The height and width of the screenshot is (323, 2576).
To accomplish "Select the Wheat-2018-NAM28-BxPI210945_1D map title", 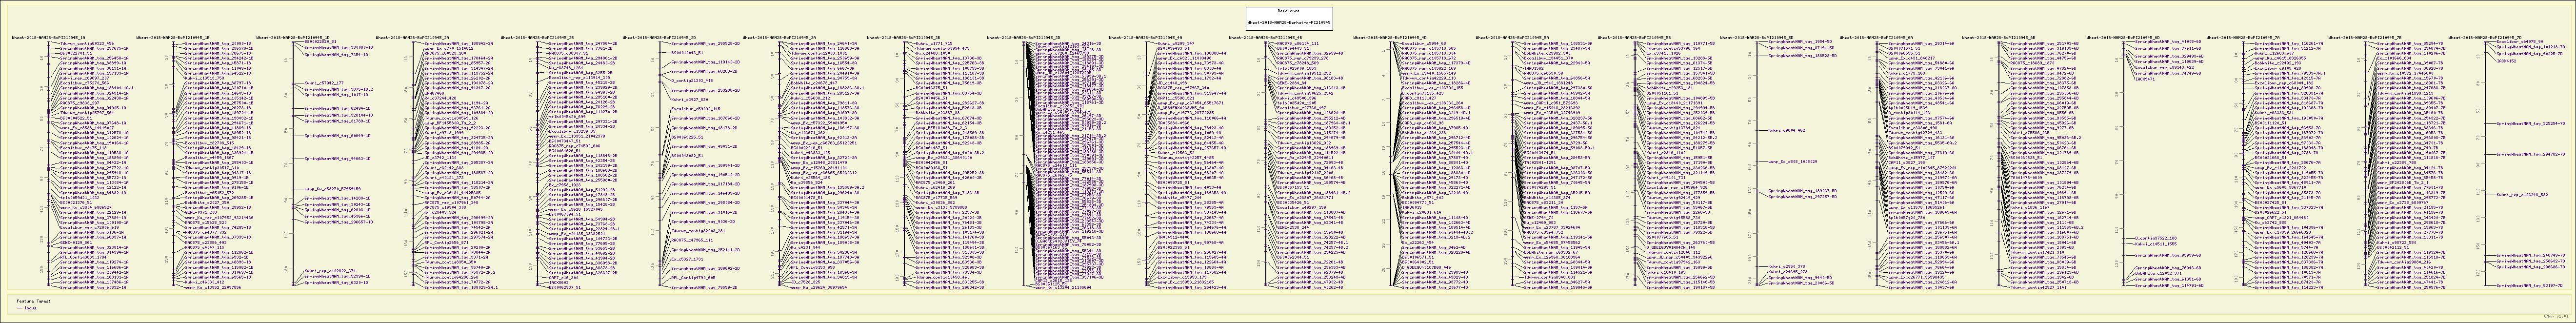I will pyautogui.click(x=292, y=36).
